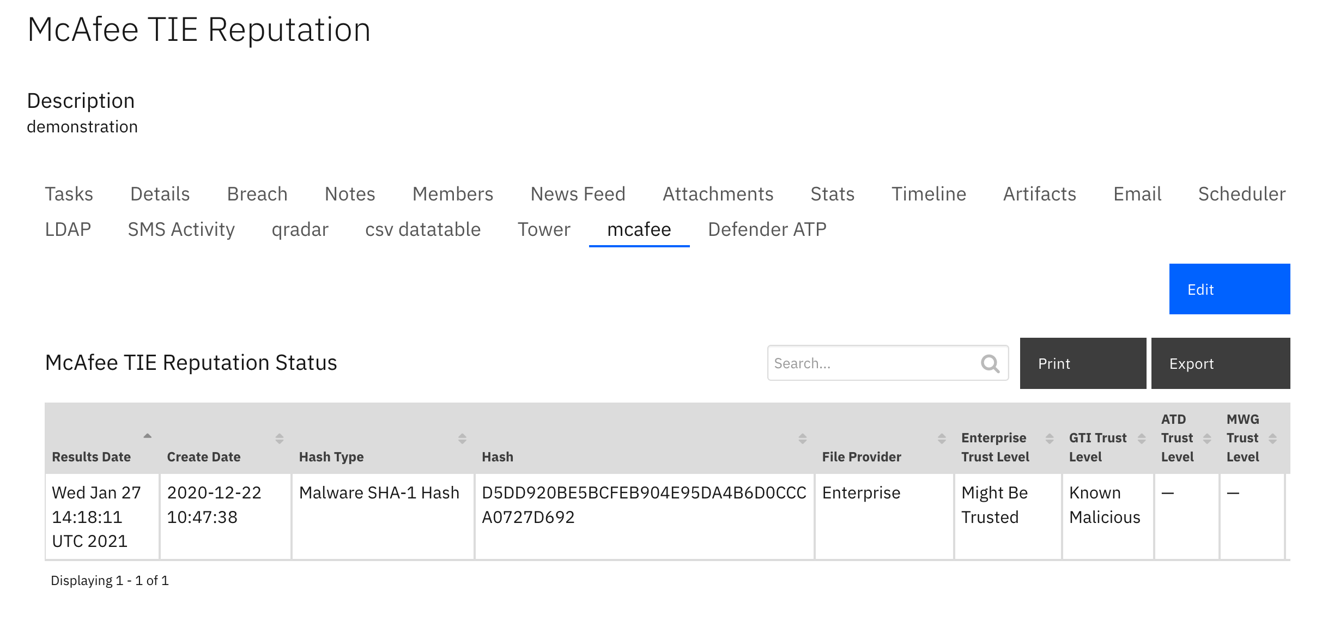Screen dimensions: 1334x633
Task: Select the 'Enterprise' file provider cell
Action: [884, 516]
